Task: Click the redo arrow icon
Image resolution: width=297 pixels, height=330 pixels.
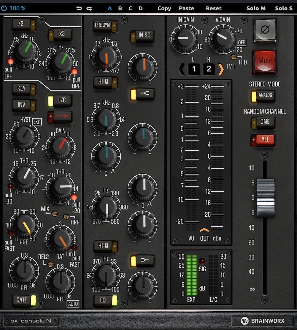Action: (89, 8)
